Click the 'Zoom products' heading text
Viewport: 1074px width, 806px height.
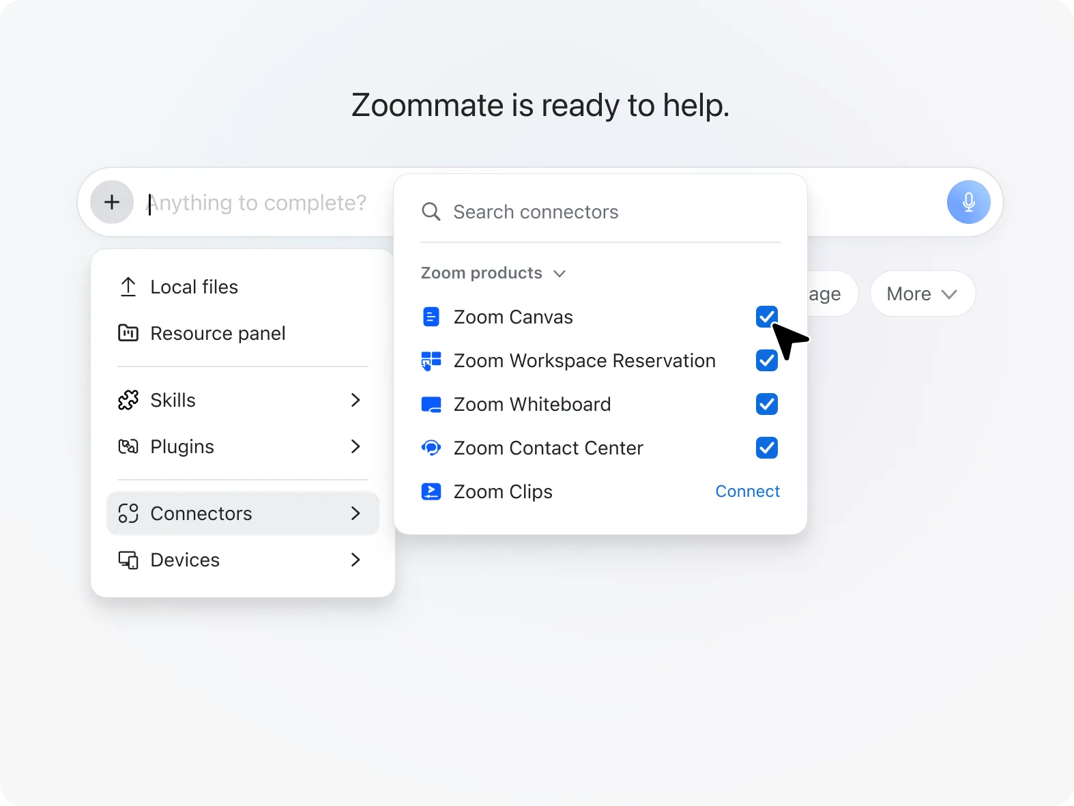pos(481,273)
